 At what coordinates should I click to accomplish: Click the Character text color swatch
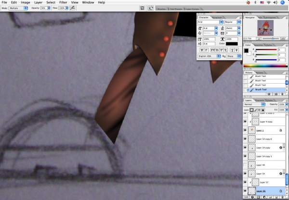pyautogui.click(x=232, y=44)
